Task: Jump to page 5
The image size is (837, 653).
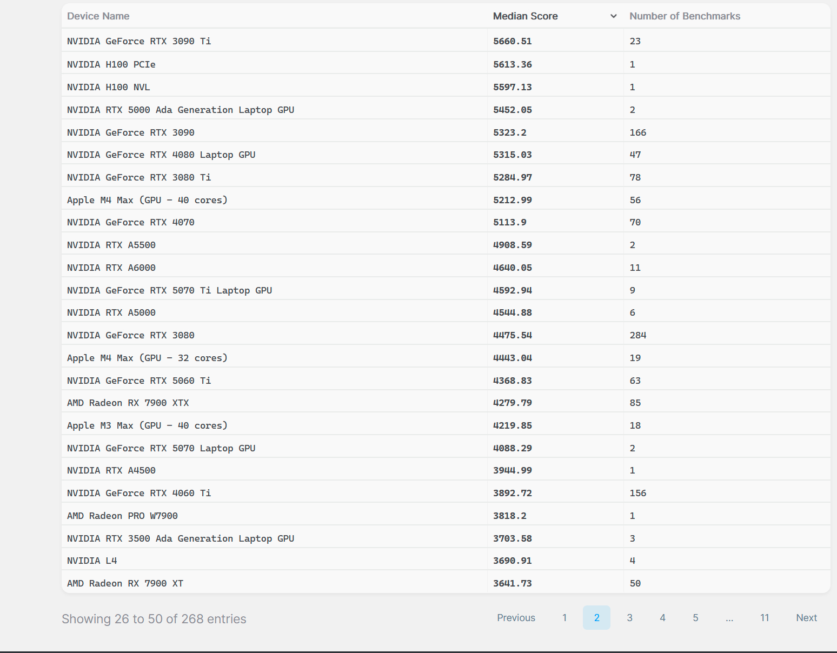Action: point(695,618)
